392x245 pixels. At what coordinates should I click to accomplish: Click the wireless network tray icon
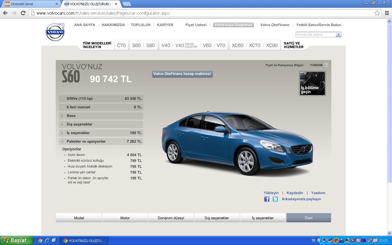click(x=325, y=240)
